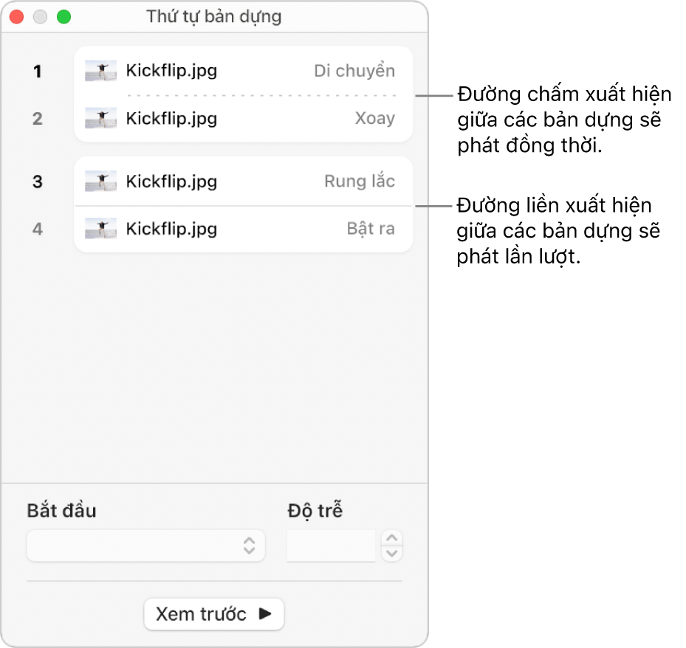Click the Độ trễ delay input field

[332, 545]
